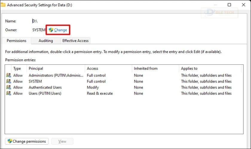Screen dimensions: 251x149
Task: Switch to the Auditing tab
Action: coord(46,41)
